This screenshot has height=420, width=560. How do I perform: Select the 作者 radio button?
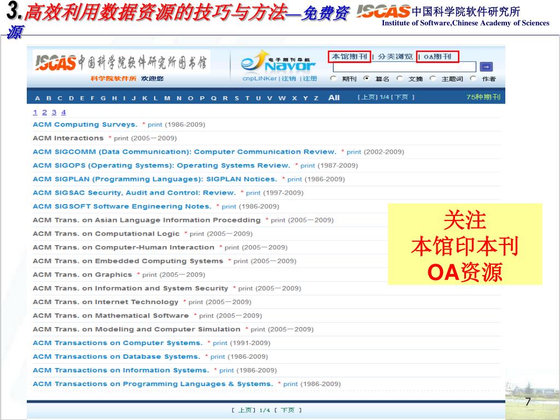473,78
